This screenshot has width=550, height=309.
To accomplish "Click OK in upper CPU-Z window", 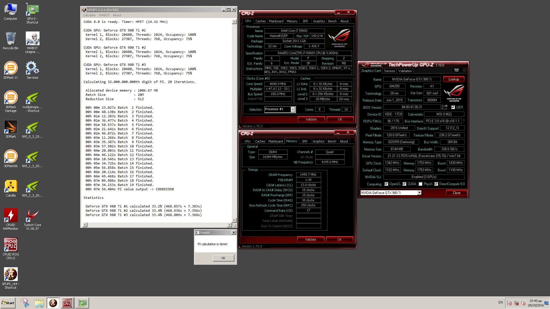I will click(340, 119).
